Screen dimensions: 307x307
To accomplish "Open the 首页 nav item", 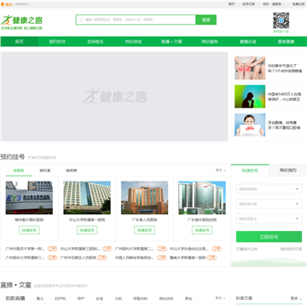I will 20,42.
